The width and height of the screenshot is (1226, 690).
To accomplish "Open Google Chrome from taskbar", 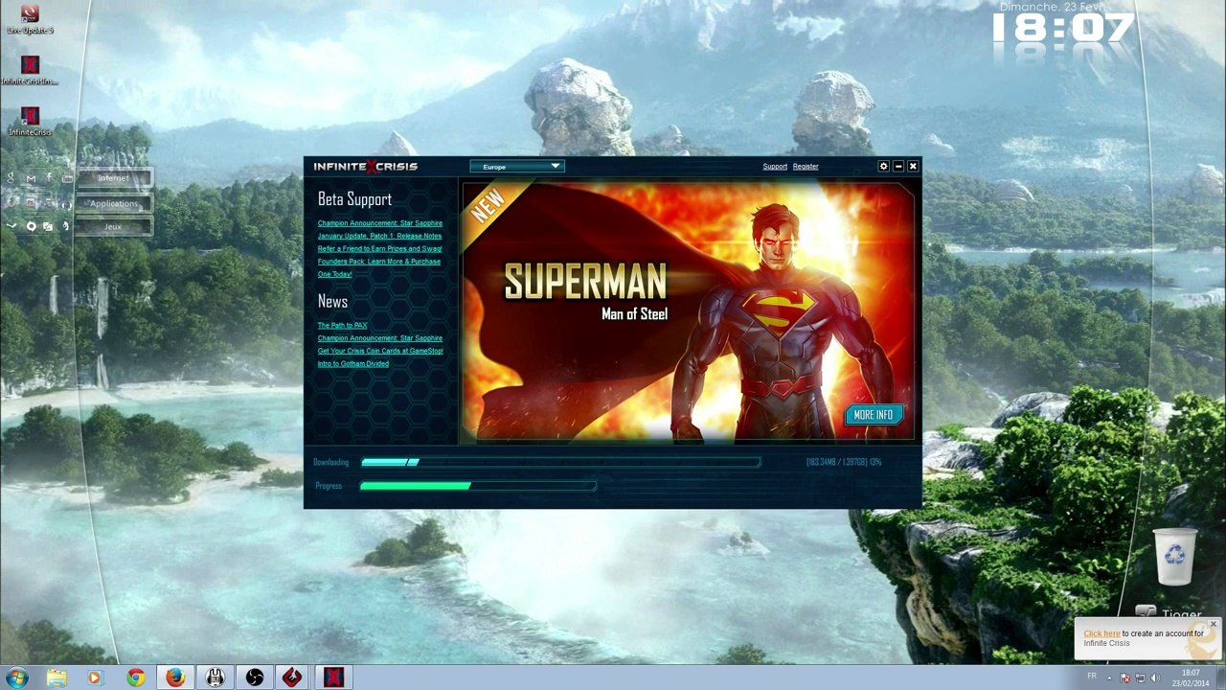I will point(135,678).
